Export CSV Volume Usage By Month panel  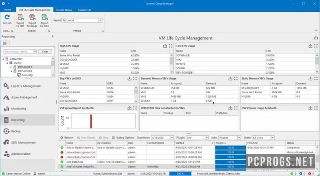310,108
